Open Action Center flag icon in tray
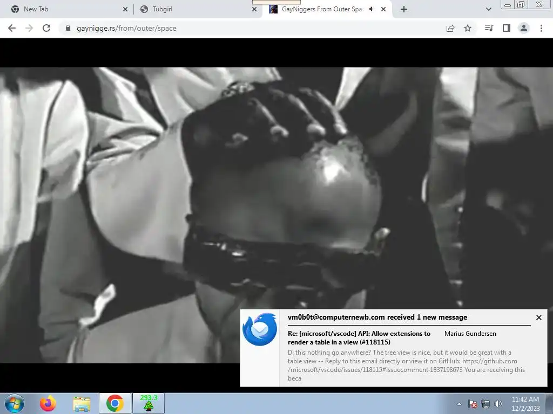 (x=472, y=404)
